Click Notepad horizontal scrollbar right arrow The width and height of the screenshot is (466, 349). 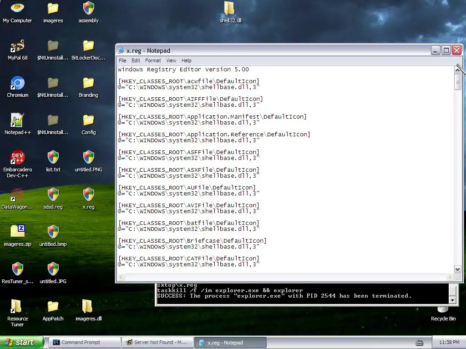(450, 277)
